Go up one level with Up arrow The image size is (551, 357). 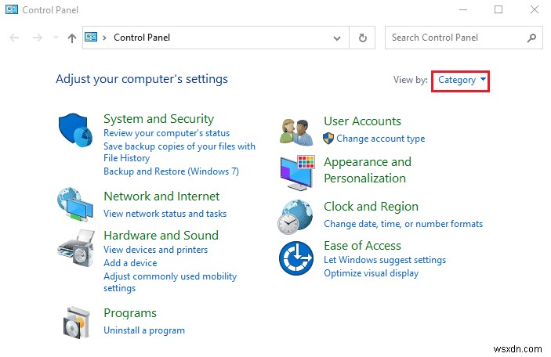tap(72, 38)
